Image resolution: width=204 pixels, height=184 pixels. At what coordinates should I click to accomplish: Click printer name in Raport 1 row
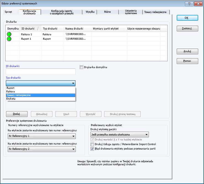pyautogui.click(x=77, y=39)
